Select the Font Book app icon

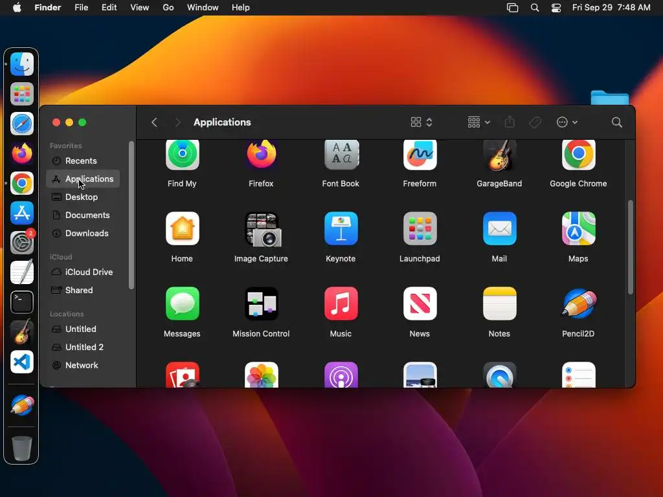pyautogui.click(x=341, y=155)
